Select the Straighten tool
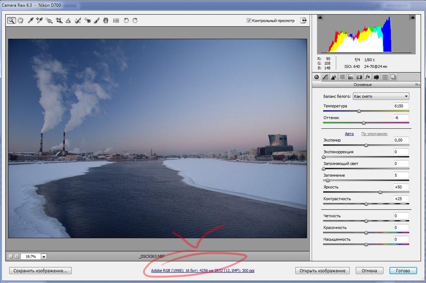This screenshot has height=283, width=426. tap(68, 20)
